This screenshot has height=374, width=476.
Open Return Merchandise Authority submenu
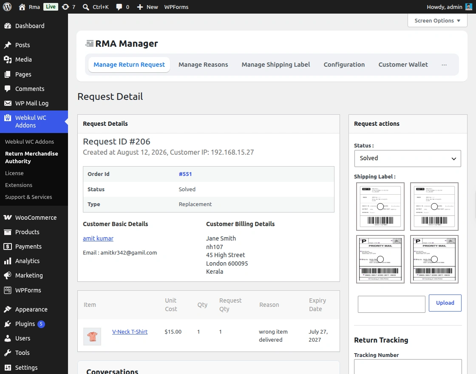(x=31, y=158)
